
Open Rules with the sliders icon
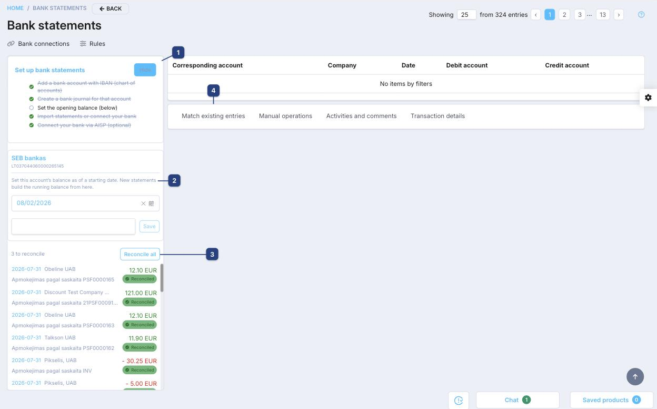[83, 44]
